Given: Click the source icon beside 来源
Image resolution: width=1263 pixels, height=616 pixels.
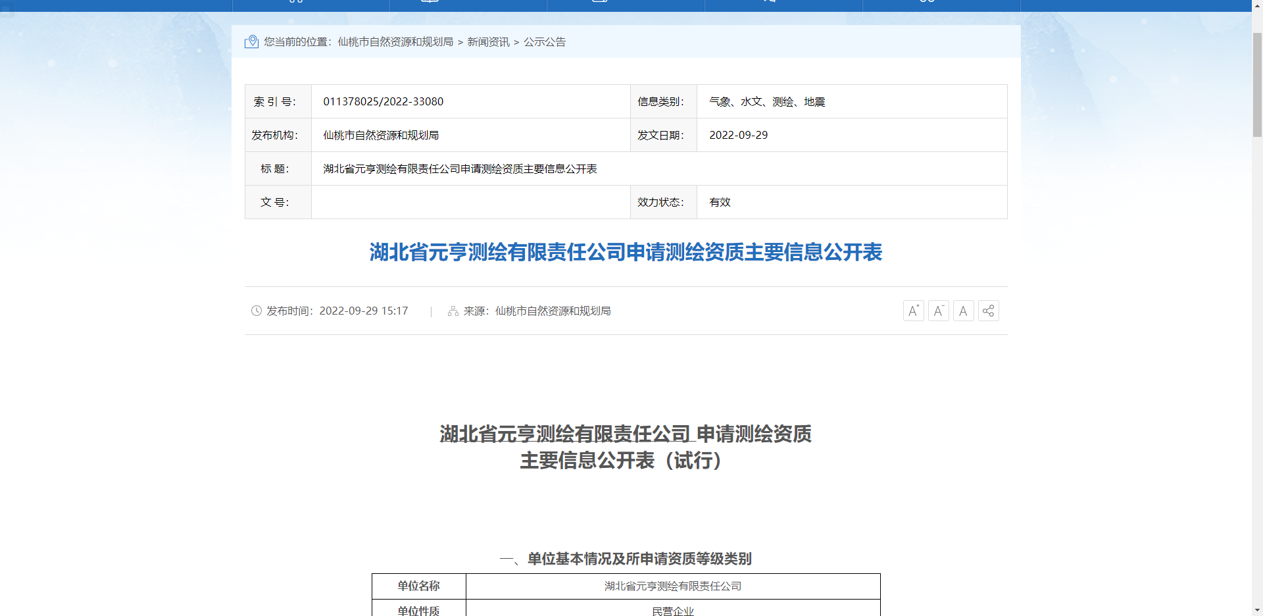Looking at the screenshot, I should tap(453, 311).
